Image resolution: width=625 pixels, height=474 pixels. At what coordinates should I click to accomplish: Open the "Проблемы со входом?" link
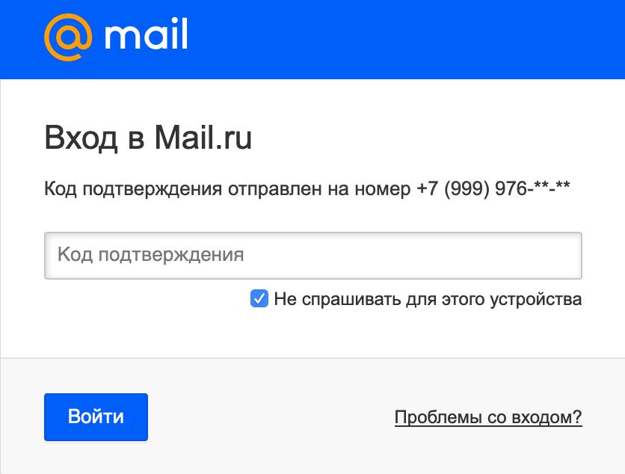(488, 417)
